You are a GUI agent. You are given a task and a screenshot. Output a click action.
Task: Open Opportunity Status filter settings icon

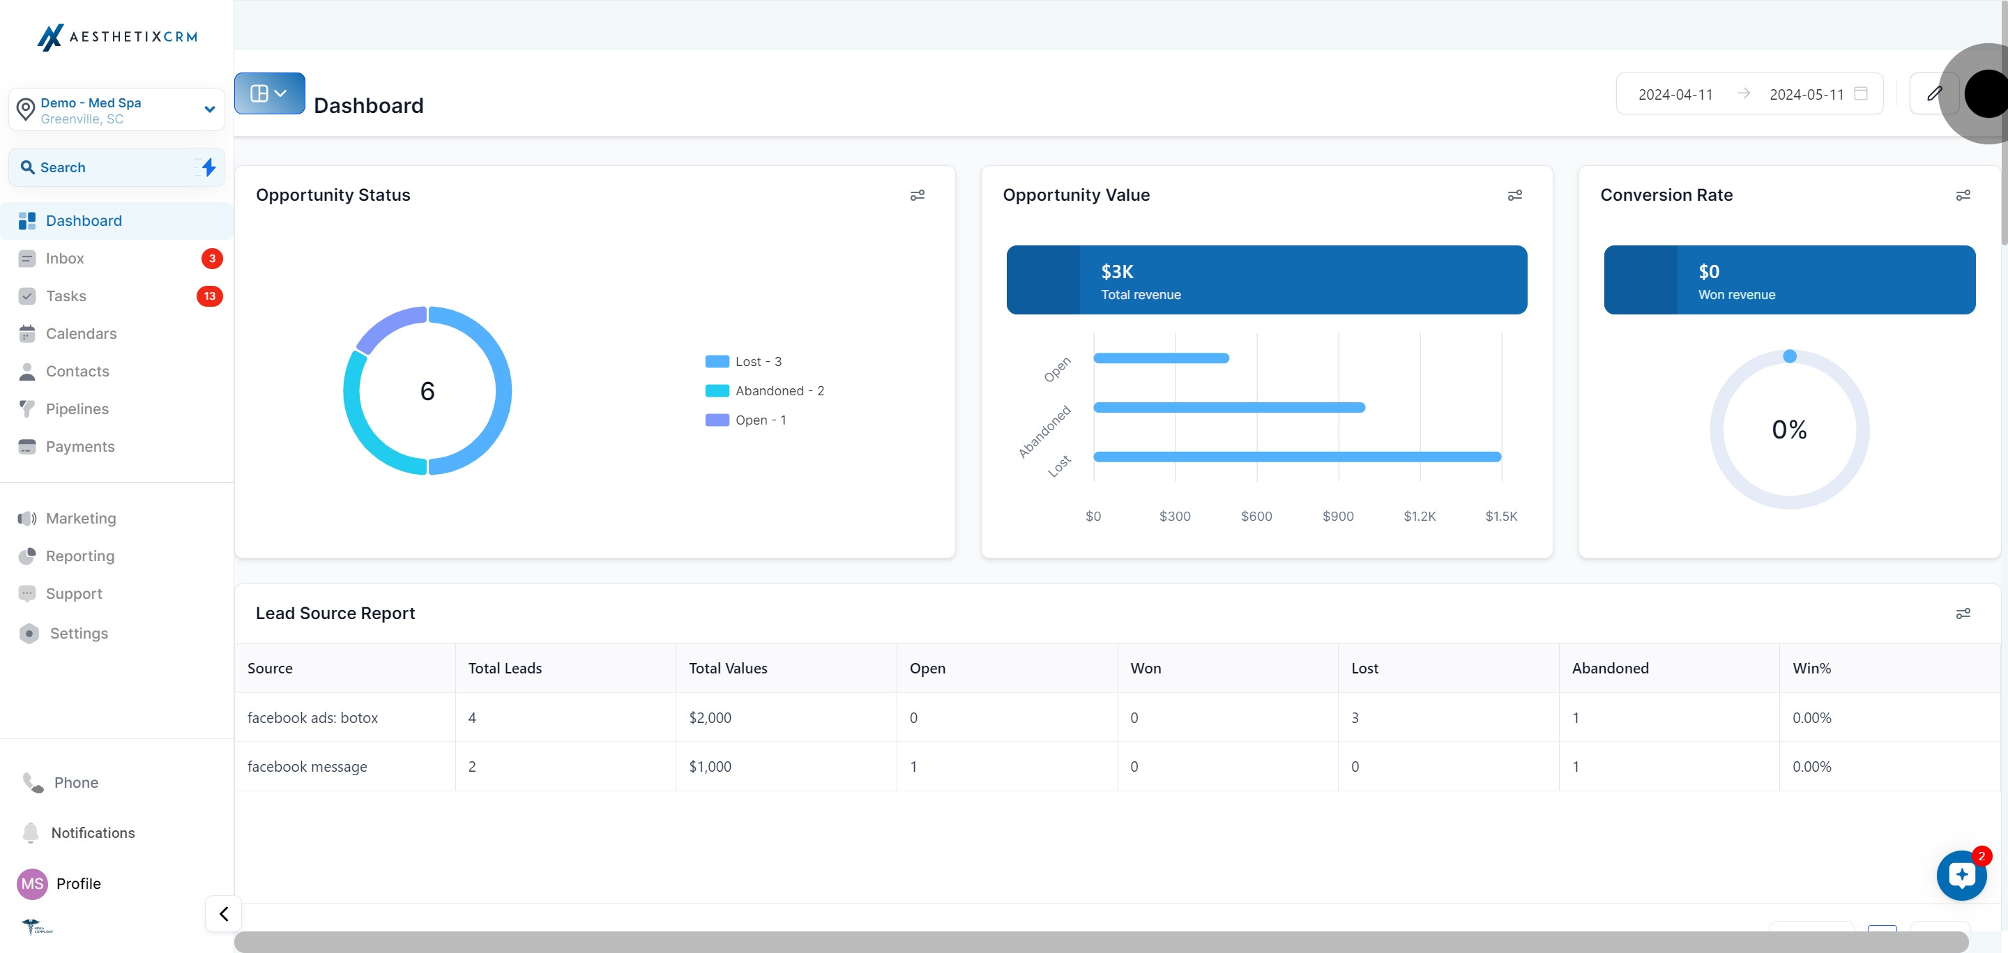[x=918, y=195]
